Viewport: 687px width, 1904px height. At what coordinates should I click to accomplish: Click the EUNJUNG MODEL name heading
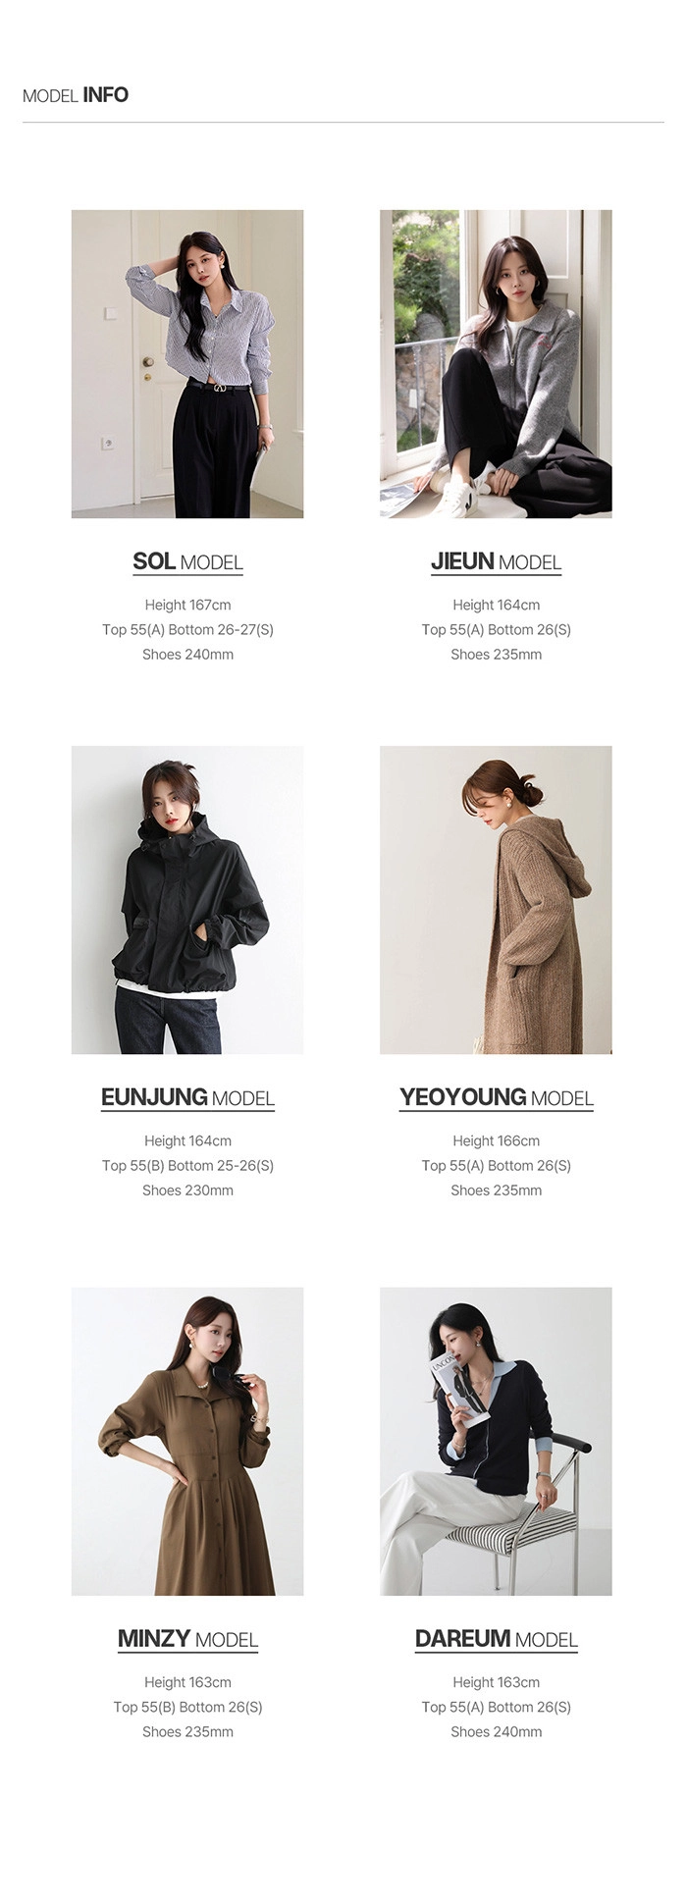[x=187, y=1097]
